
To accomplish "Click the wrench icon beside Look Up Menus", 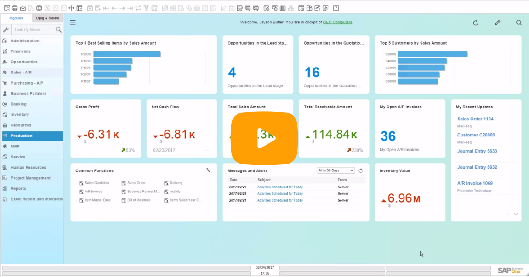I will click(6, 30).
